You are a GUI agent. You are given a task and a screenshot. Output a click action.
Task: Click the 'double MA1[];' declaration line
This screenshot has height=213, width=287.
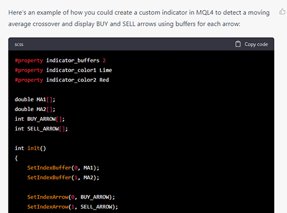(35, 100)
